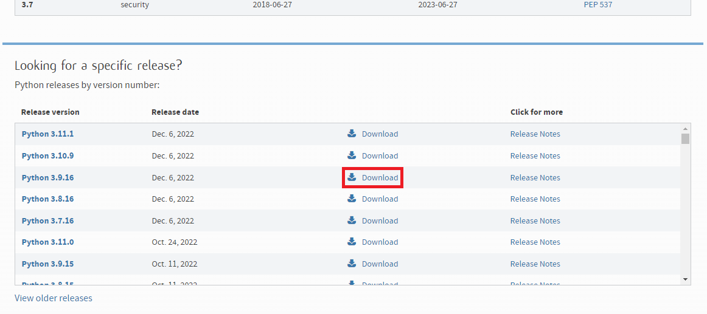Click the Looking for a specific release heading
Image resolution: width=707 pixels, height=314 pixels.
pyautogui.click(x=99, y=66)
